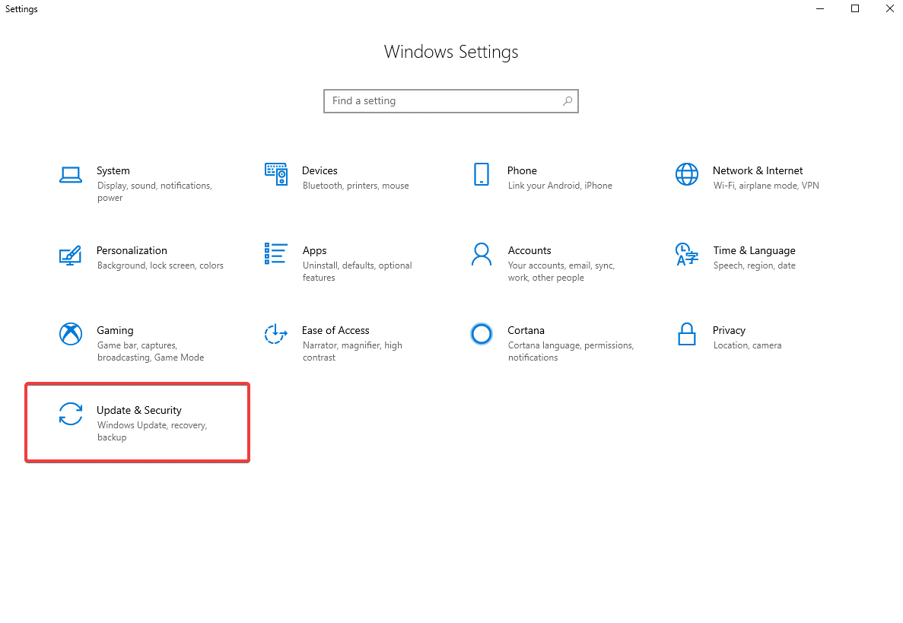Open Apps settings via the list icon

[275, 254]
